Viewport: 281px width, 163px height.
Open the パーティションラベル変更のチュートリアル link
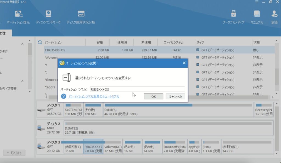[94, 96]
